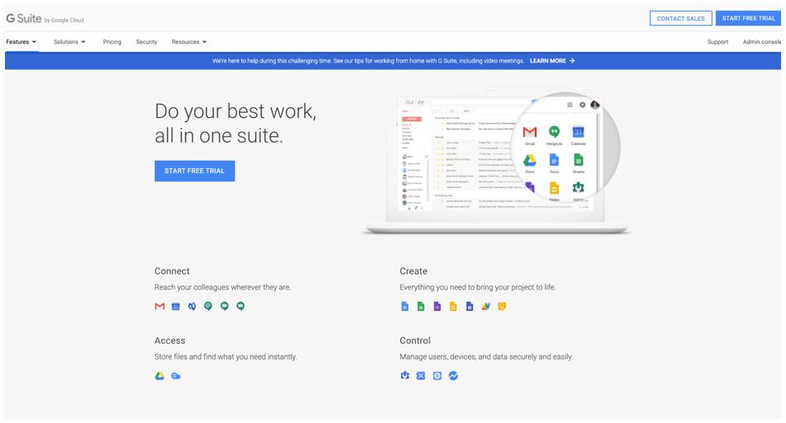Click the 'Do your best work' headline
Screen dimensions: 786x423
[236, 124]
